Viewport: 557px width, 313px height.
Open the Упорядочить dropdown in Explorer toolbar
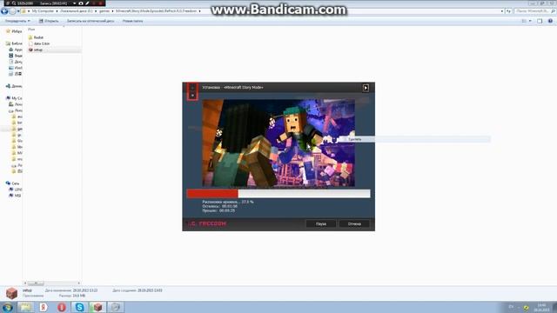17,21
